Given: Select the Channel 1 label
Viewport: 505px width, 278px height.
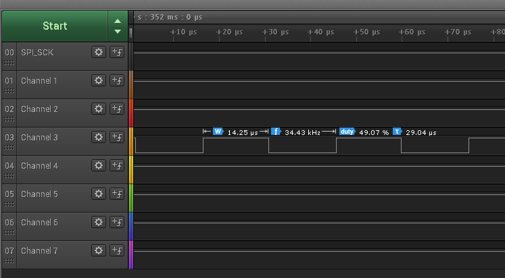Looking at the screenshot, I should pos(39,81).
